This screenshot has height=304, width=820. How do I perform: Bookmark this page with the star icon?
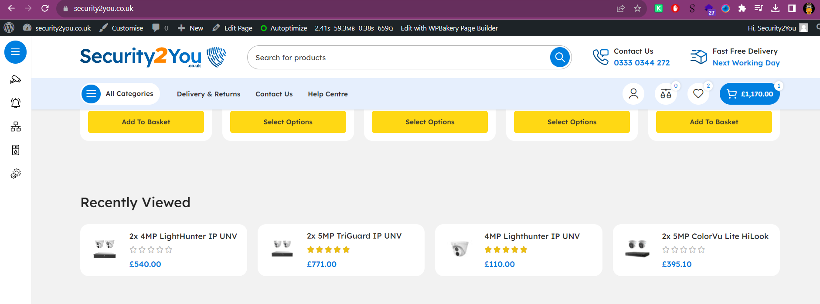pyautogui.click(x=637, y=8)
